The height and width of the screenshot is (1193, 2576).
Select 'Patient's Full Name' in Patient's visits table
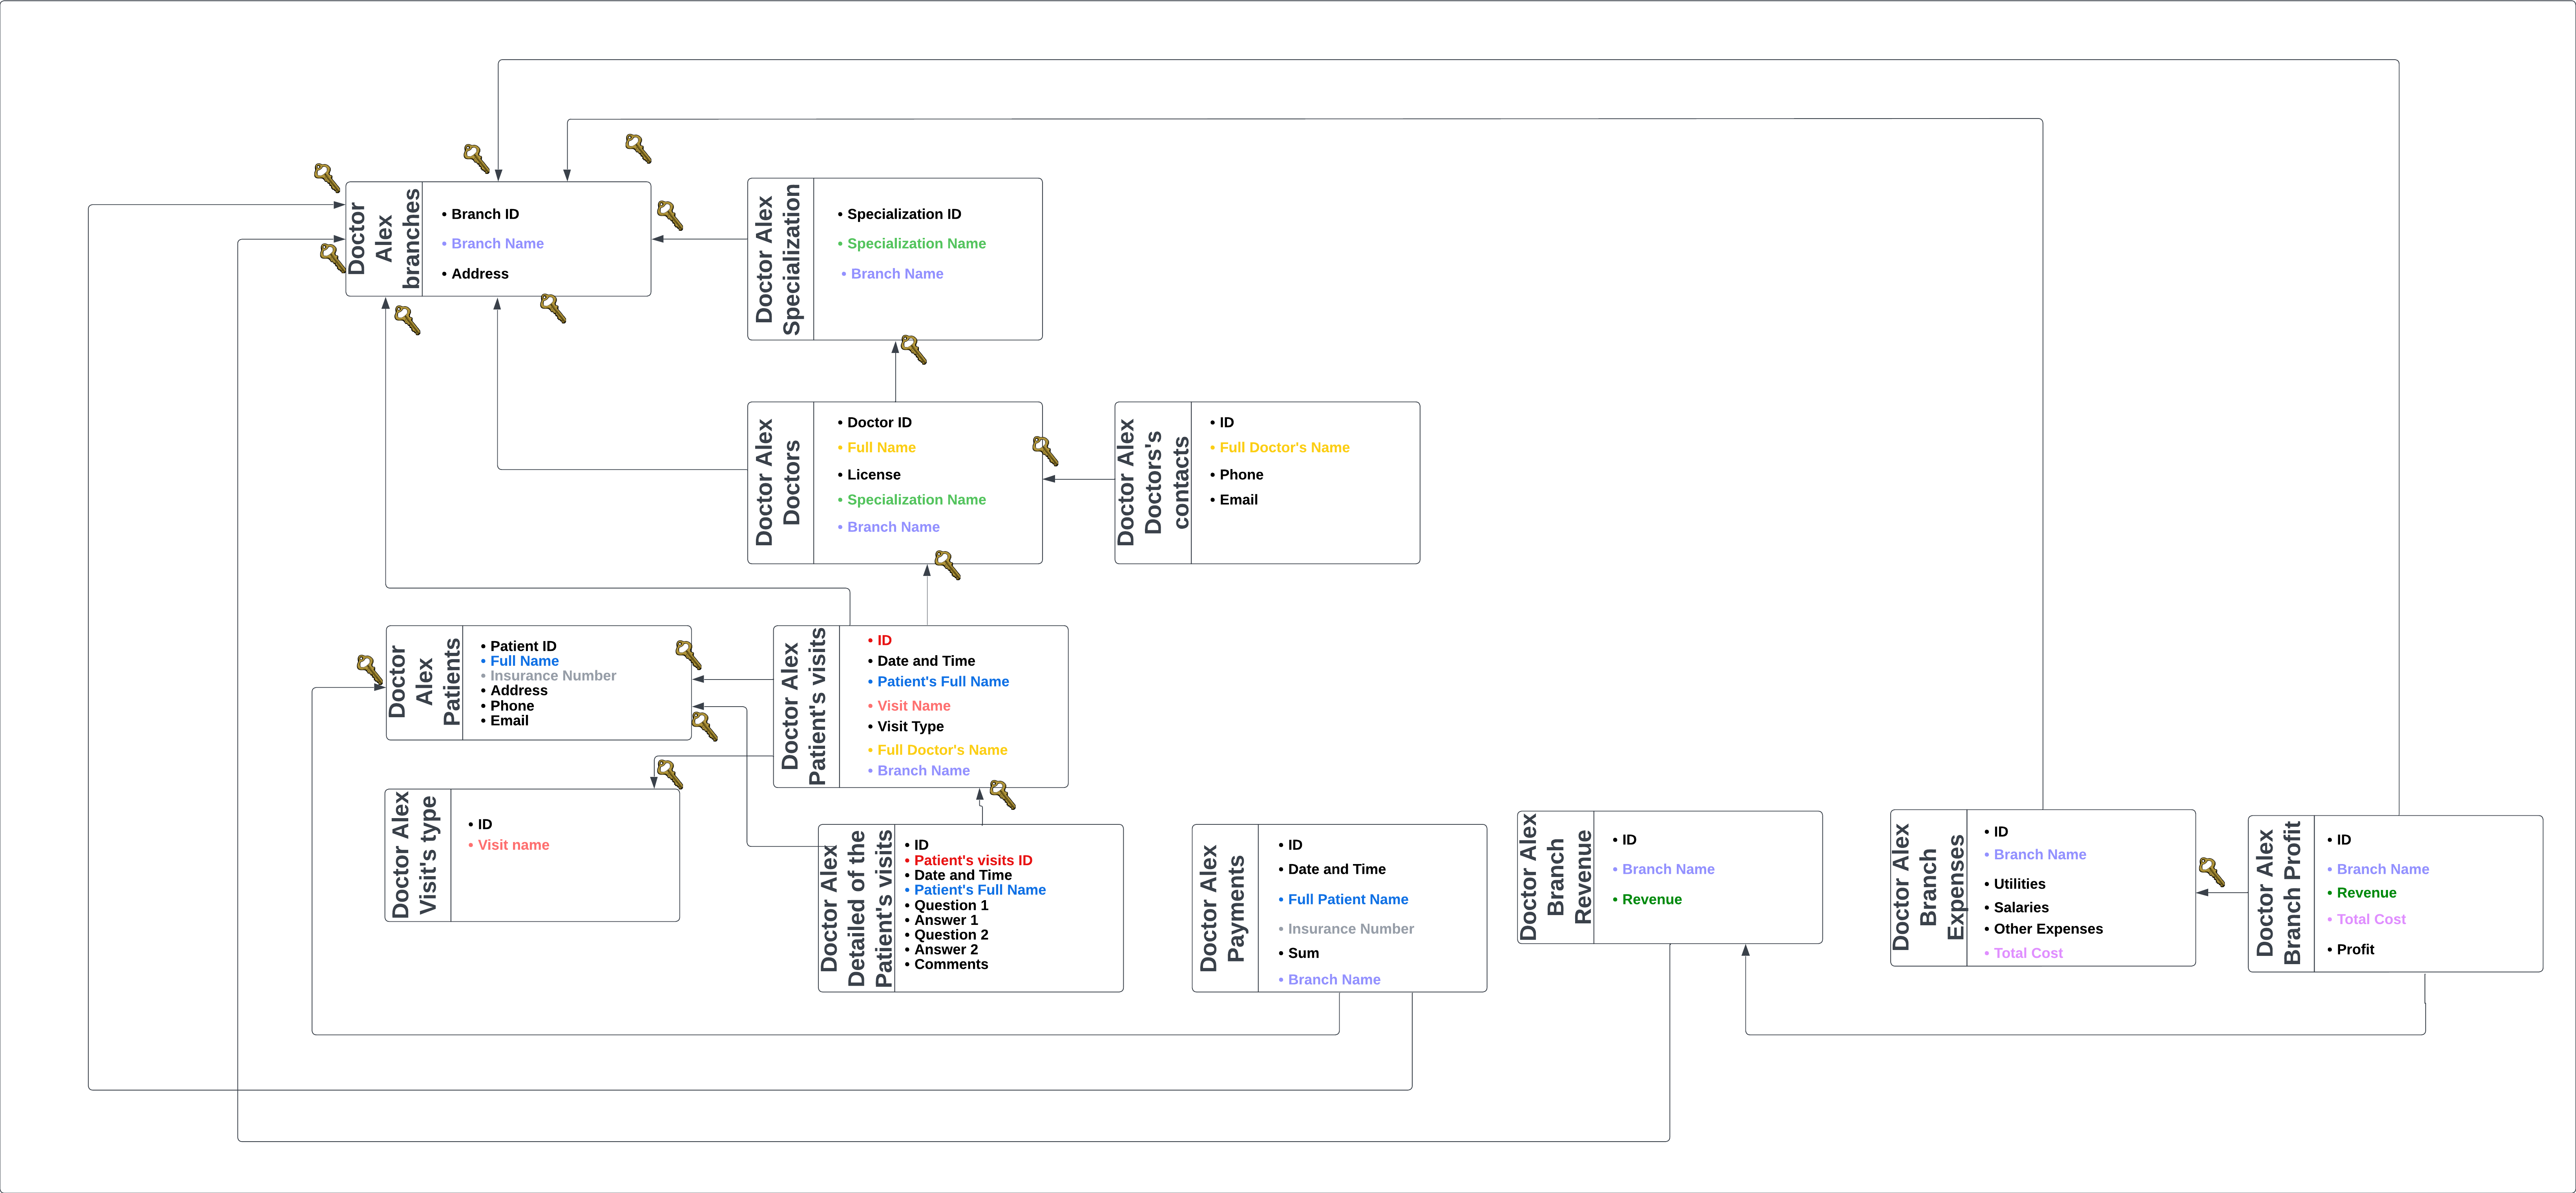(x=943, y=681)
